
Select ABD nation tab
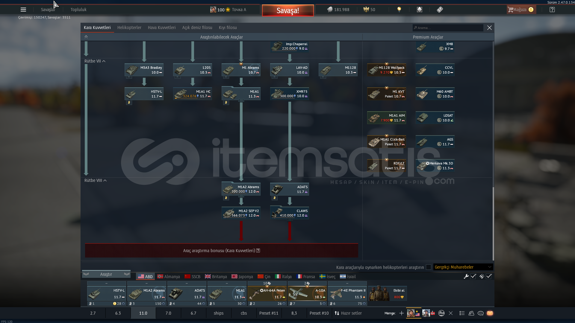(145, 277)
